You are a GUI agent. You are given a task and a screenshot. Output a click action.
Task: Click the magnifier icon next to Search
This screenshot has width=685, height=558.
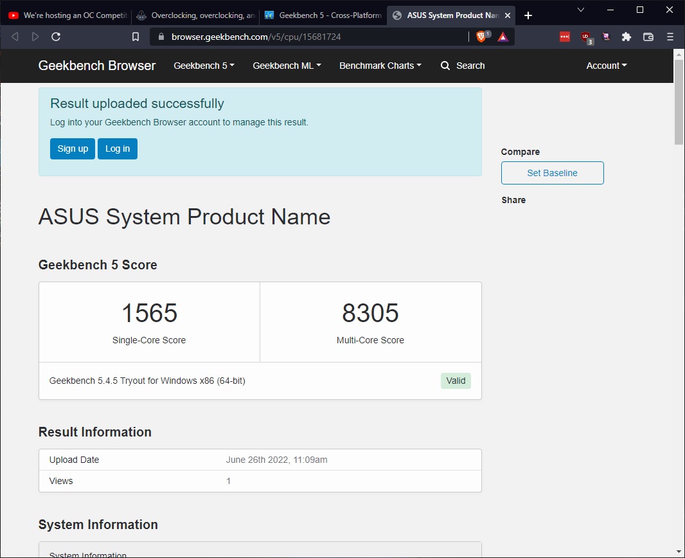point(445,66)
